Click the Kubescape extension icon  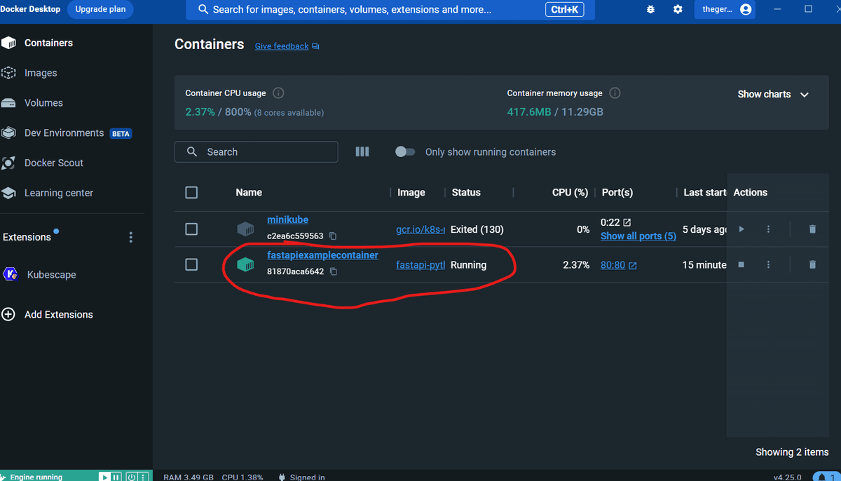[x=11, y=274]
